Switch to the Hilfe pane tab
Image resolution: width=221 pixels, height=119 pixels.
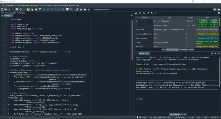163,49
